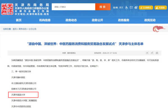Click 公示公告 in the breadcrumb
Viewport: 168px width, 108px height.
pyautogui.click(x=32, y=29)
